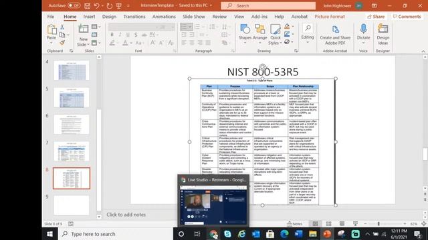Click the Reset slide icon

tap(94, 35)
